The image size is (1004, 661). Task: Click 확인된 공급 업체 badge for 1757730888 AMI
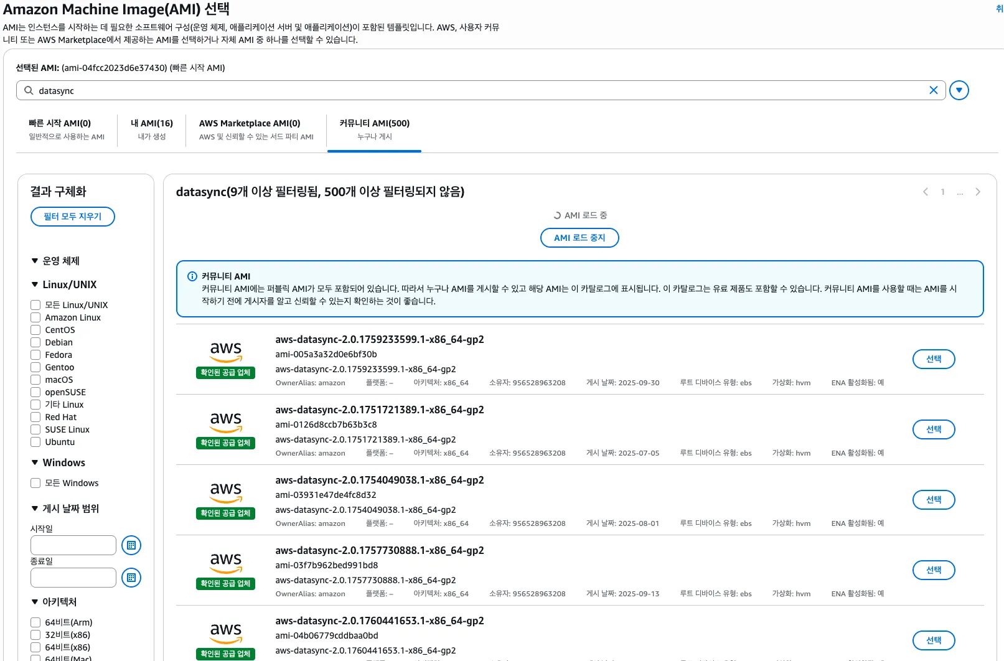click(225, 584)
